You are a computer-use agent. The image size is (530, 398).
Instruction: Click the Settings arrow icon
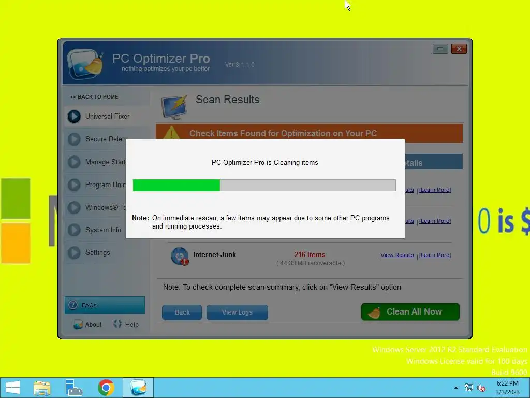coord(74,252)
